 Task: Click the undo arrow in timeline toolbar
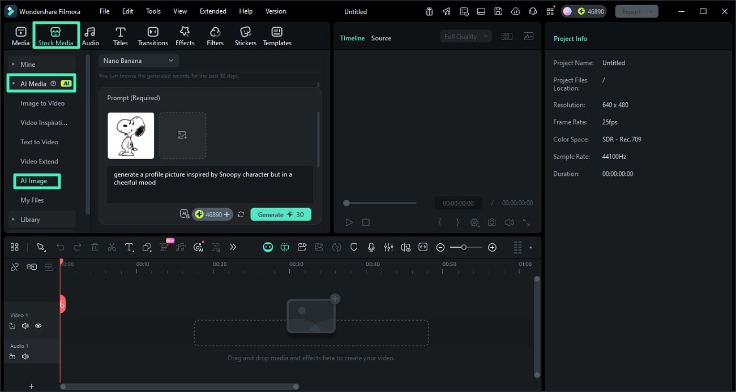tap(60, 247)
